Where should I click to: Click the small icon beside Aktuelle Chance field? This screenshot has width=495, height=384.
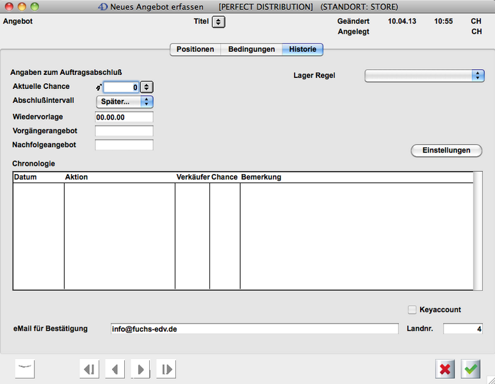click(x=99, y=87)
